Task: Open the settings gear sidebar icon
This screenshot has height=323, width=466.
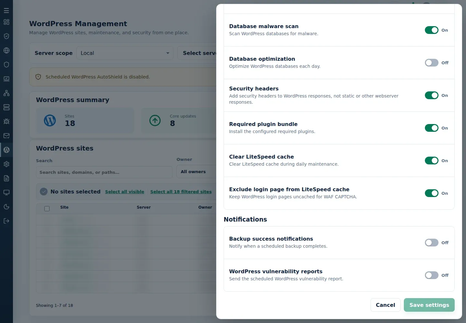Action: point(6,164)
